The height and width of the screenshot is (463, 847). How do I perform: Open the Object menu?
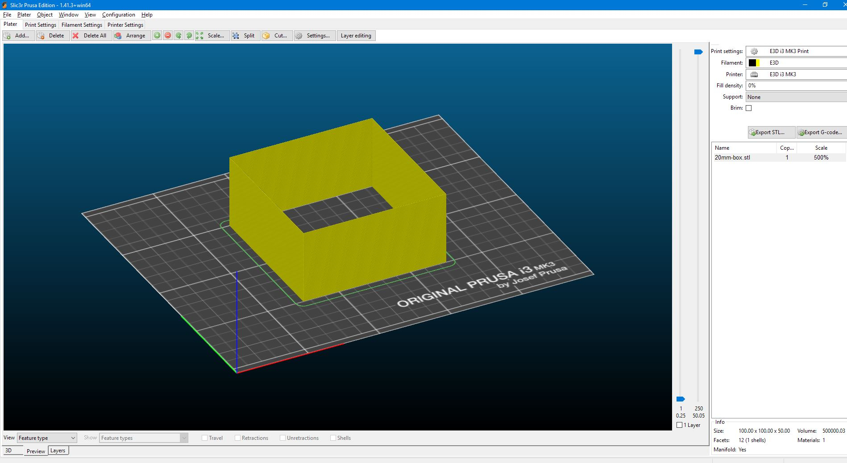click(x=45, y=15)
